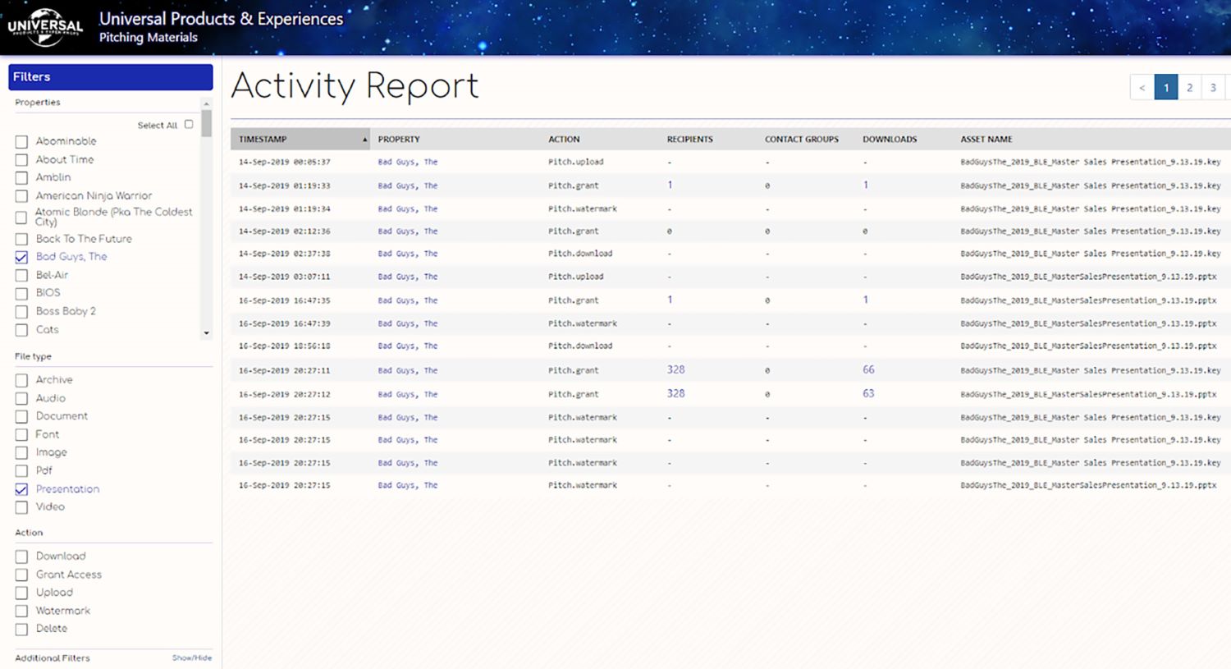This screenshot has width=1231, height=669.
Task: Enable Archive file type filter
Action: 21,380
